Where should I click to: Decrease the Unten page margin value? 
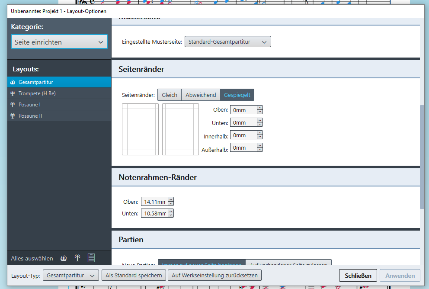(x=260, y=125)
